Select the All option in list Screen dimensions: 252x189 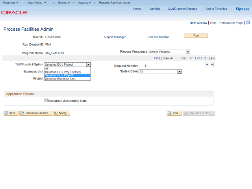67,69
